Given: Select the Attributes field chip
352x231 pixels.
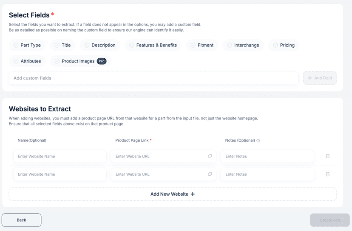Looking at the screenshot, I should (x=27, y=61).
